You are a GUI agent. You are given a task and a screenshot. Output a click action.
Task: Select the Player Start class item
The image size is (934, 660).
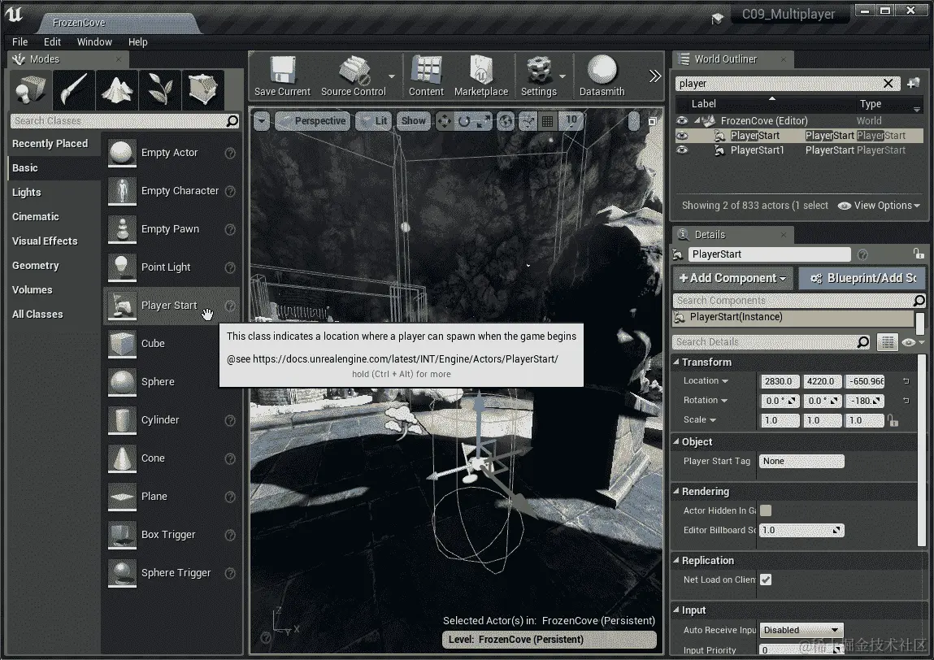coord(172,306)
